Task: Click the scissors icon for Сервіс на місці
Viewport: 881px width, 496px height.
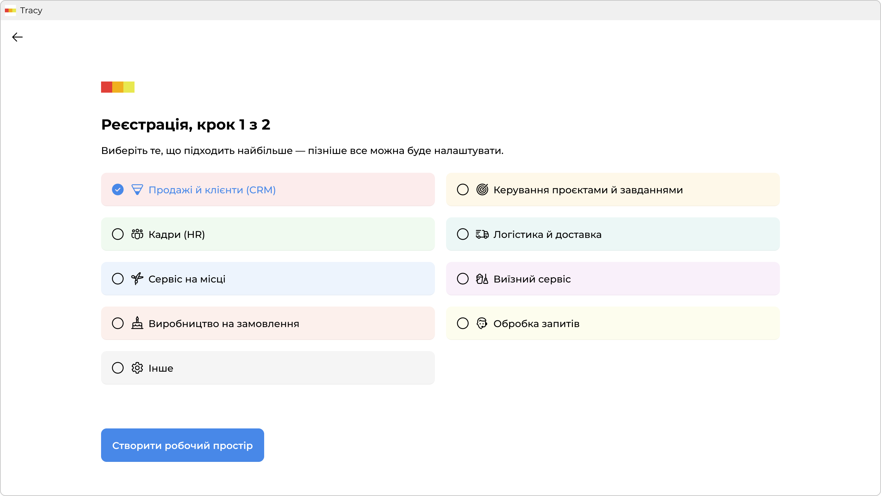Action: click(137, 279)
